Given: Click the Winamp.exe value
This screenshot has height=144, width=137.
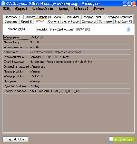Looking at the screenshot, I should (37, 67).
